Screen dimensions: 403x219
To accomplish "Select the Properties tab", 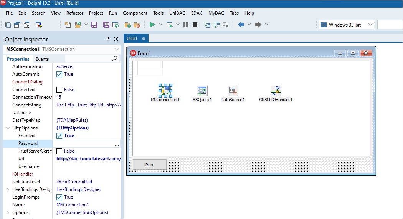I will 18,59.
